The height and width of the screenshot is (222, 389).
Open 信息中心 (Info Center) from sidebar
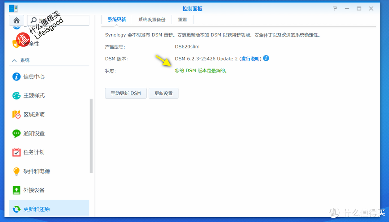click(34, 77)
